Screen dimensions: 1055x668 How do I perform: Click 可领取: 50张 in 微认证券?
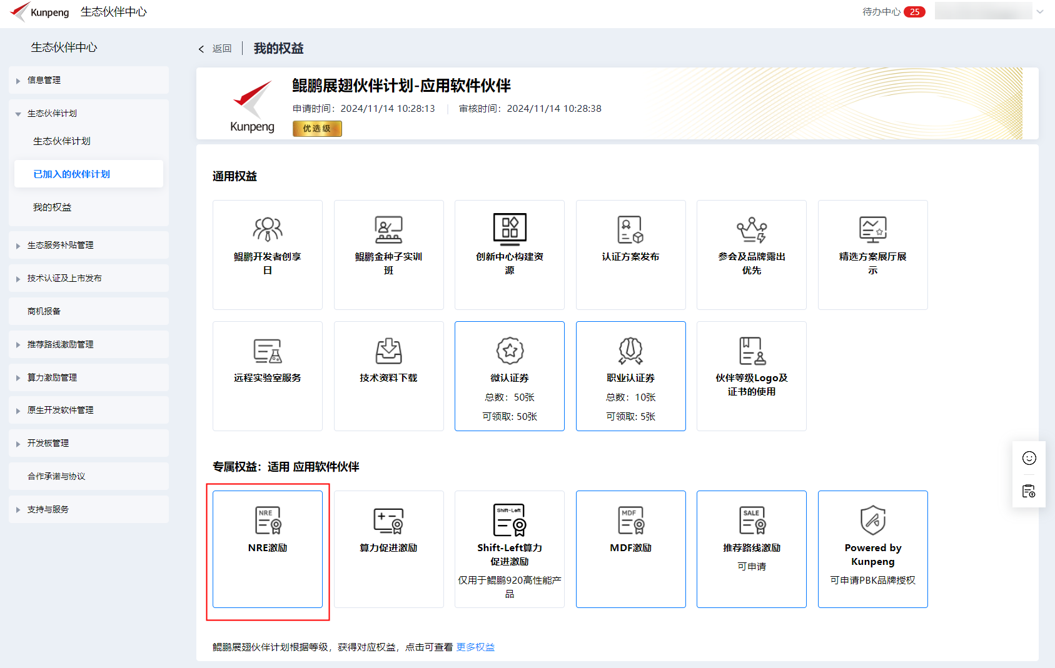(510, 416)
